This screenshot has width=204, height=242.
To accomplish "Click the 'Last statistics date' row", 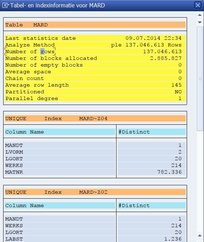I will pyautogui.click(x=95, y=38).
